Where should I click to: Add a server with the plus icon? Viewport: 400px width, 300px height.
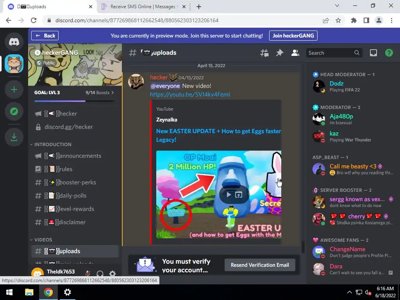(x=14, y=89)
